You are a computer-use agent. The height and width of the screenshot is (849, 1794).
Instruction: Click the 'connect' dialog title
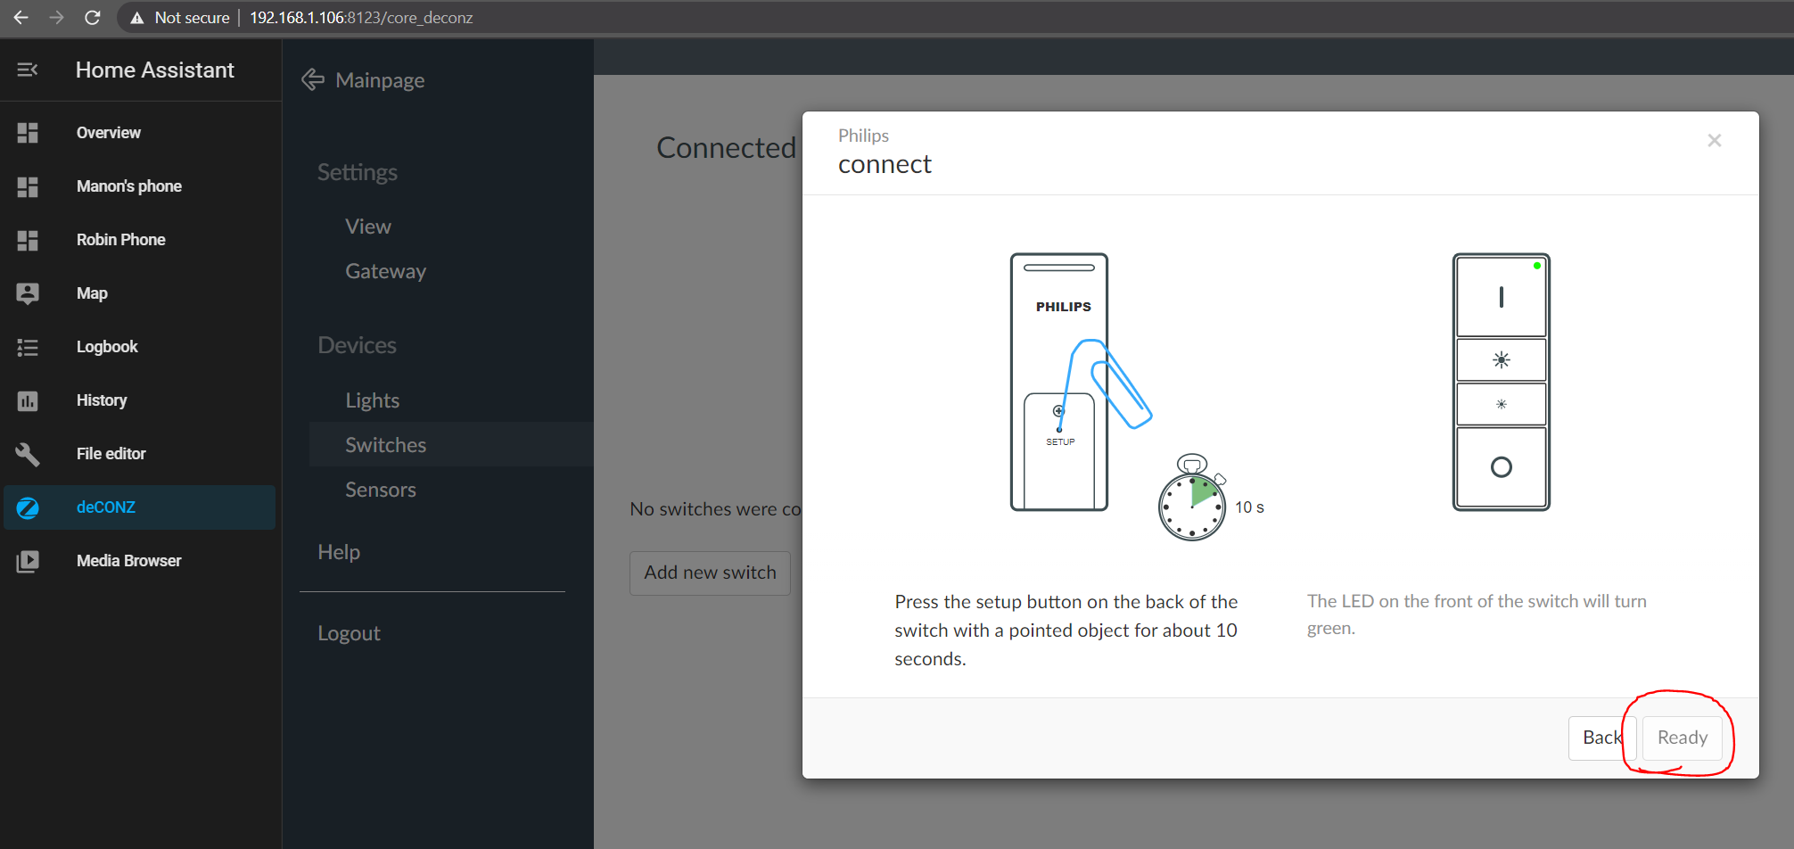click(885, 164)
